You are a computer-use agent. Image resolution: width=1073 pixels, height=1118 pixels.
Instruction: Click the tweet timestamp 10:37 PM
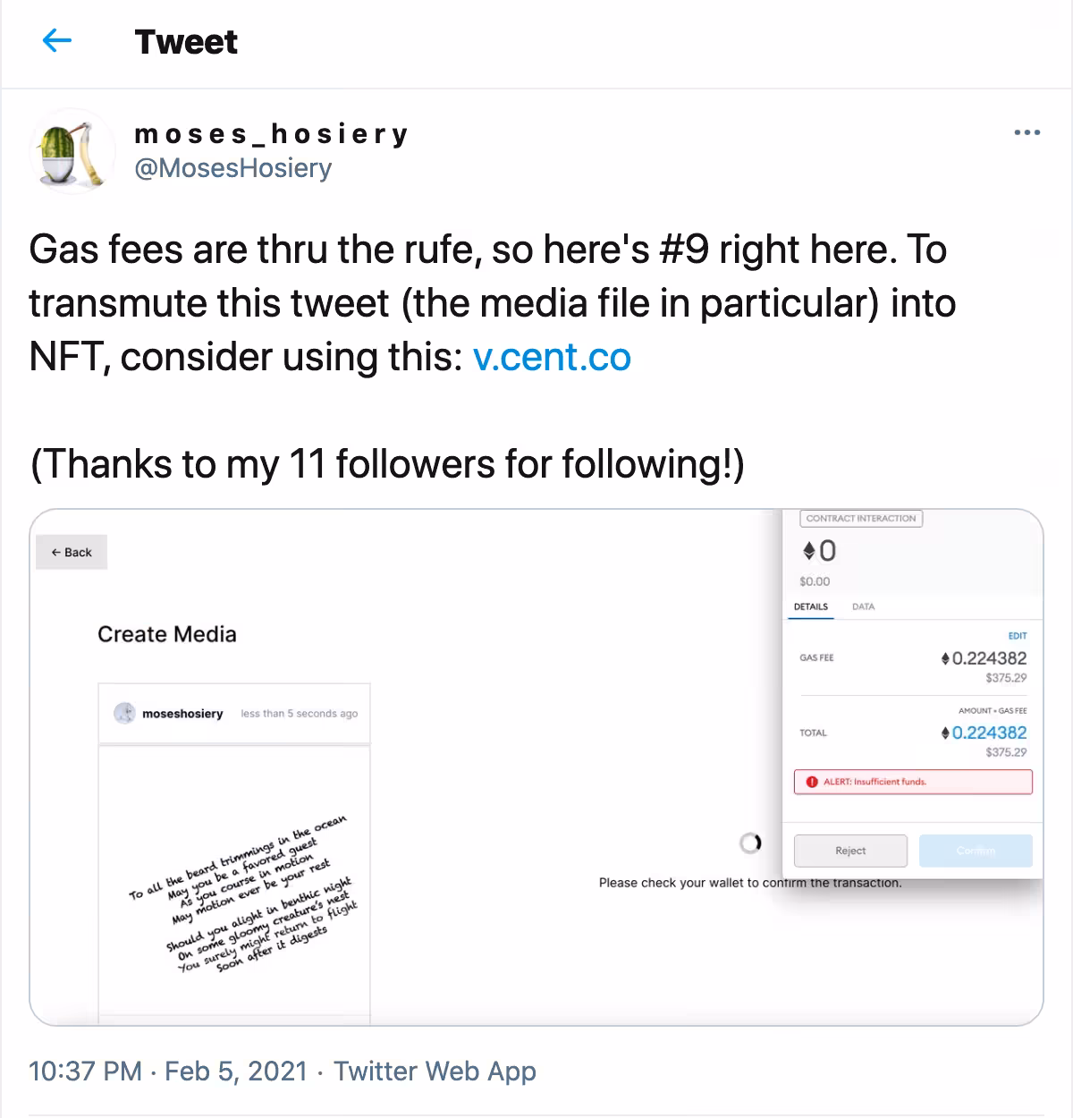pyautogui.click(x=85, y=1071)
